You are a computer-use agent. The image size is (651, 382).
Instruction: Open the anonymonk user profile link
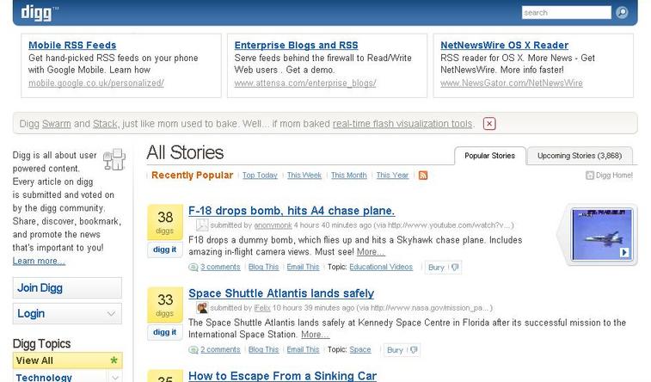click(x=273, y=225)
